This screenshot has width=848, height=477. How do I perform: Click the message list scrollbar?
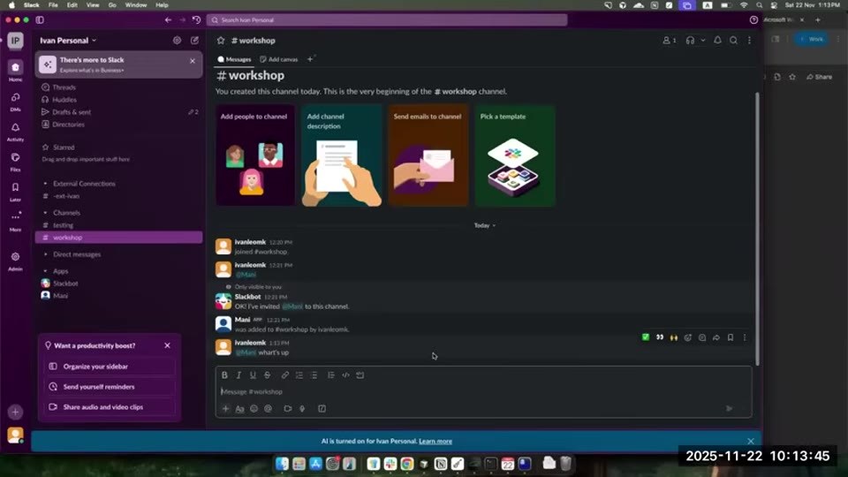click(x=757, y=228)
